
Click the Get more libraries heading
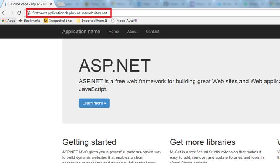(x=202, y=142)
